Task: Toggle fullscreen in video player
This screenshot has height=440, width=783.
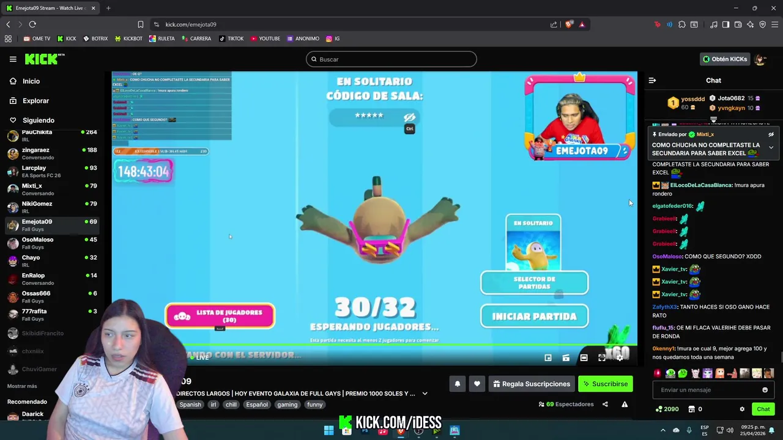Action: 602,358
